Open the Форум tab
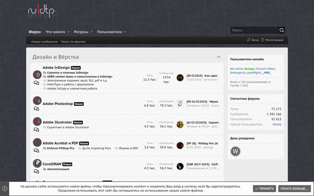314x196 pixels. click(x=34, y=32)
